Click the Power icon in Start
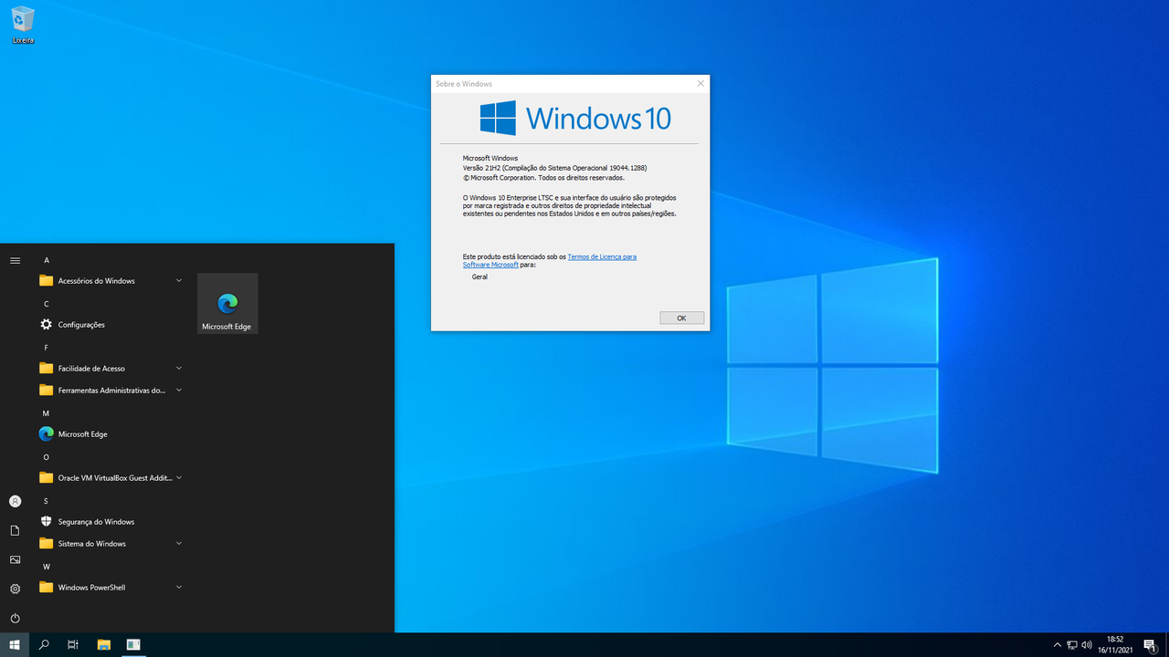This screenshot has width=1169, height=657. (15, 618)
